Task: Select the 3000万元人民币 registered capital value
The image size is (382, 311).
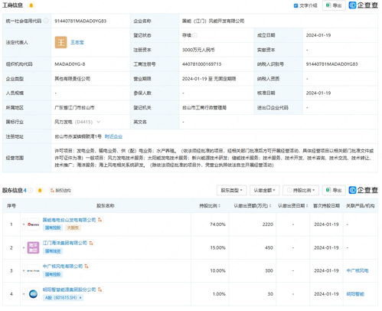Action: [198, 50]
